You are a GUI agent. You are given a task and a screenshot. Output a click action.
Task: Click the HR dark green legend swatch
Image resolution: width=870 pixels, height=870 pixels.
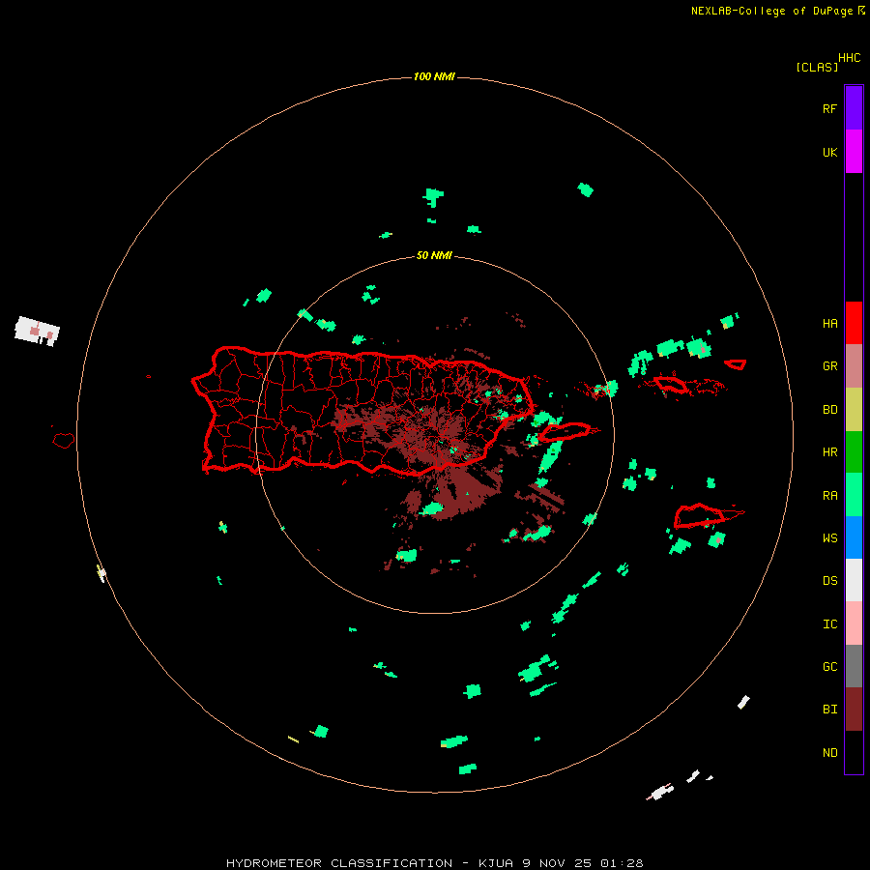pyautogui.click(x=854, y=452)
